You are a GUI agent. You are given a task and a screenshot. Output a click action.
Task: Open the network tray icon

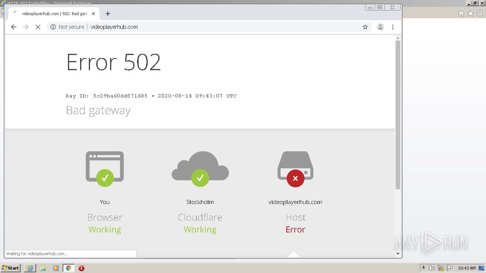tap(441, 268)
